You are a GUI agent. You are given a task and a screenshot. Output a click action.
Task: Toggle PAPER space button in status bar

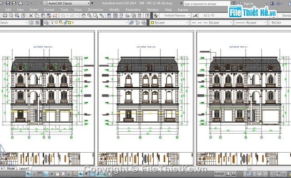(219, 174)
